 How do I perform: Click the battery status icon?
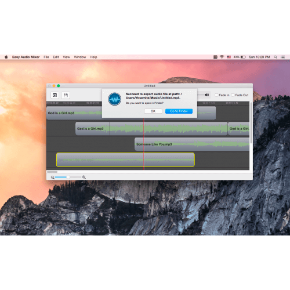(243, 57)
